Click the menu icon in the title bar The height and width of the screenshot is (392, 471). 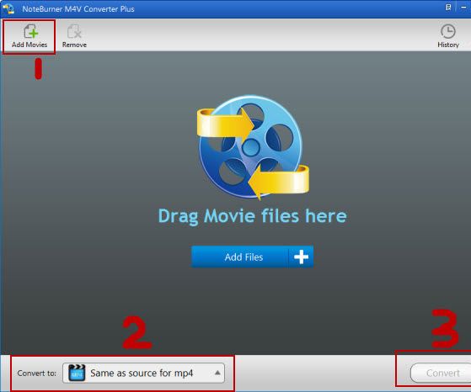click(448, 8)
